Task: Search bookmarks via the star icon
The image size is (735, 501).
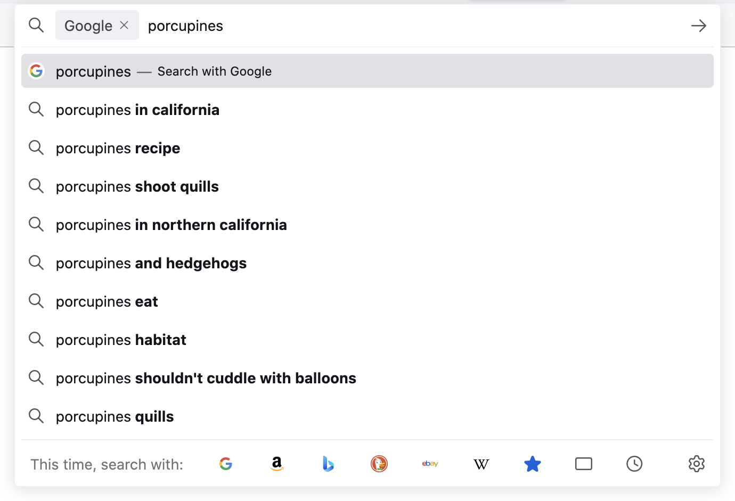Action: coord(532,464)
